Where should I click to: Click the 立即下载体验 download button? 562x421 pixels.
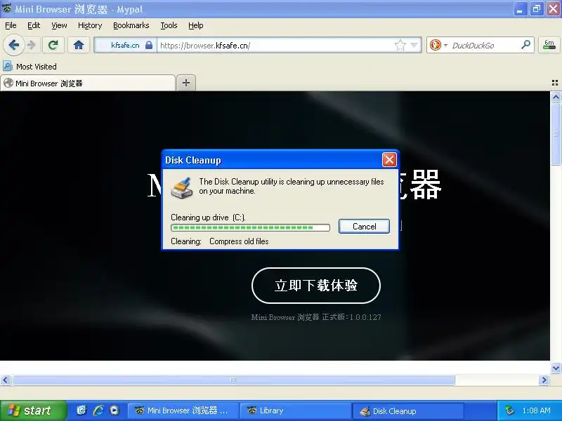point(315,286)
